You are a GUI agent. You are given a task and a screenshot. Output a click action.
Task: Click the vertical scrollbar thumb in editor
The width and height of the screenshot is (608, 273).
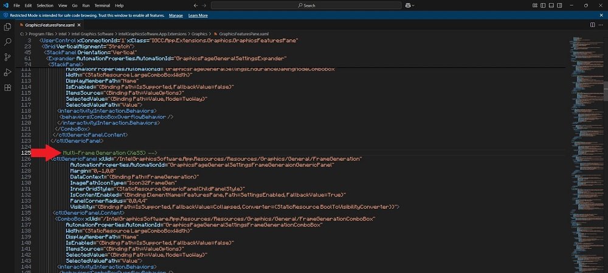605,90
